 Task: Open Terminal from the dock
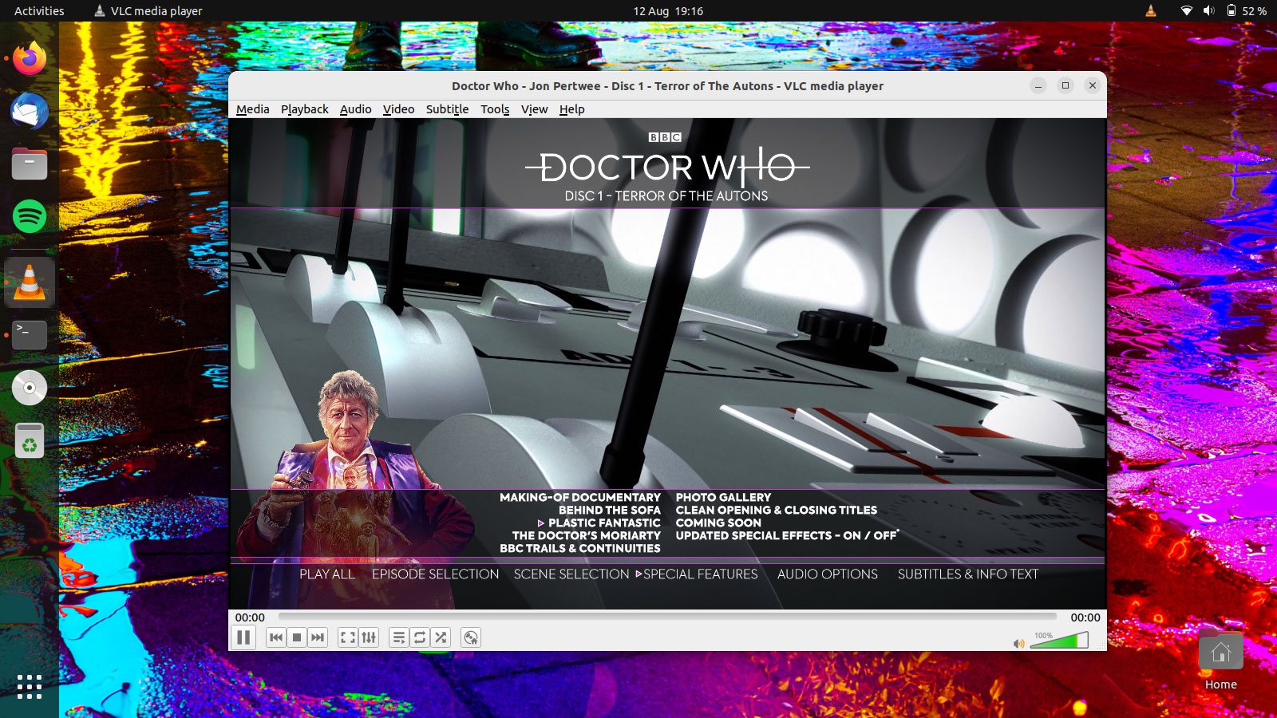click(x=30, y=335)
